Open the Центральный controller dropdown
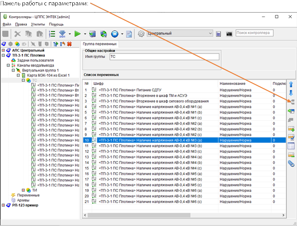 coord(210,33)
